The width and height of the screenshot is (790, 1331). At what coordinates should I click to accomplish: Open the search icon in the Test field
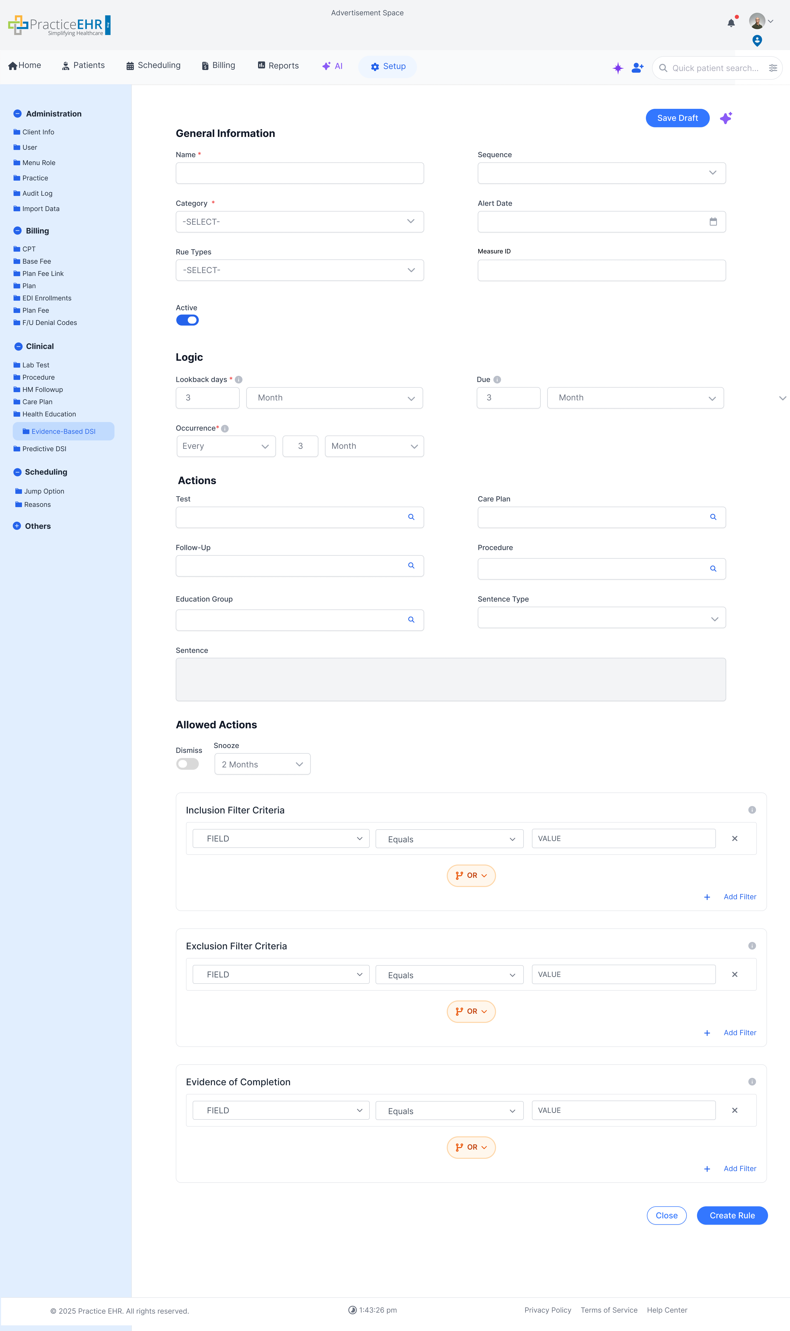(x=411, y=517)
